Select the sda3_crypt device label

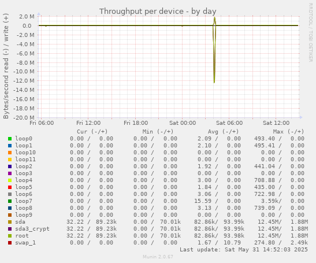point(32,229)
